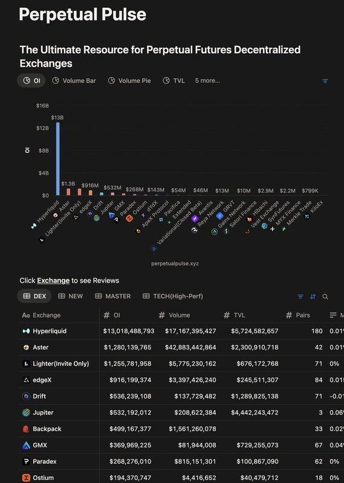
Task: Click the Avantis icon on chart axis
Action: coord(195,219)
